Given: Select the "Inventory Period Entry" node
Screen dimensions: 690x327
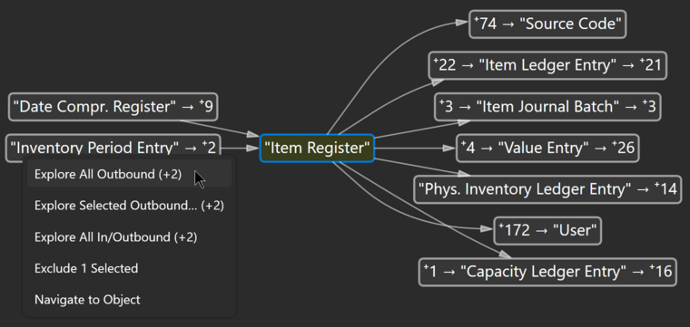Looking at the screenshot, I should pos(113,148).
